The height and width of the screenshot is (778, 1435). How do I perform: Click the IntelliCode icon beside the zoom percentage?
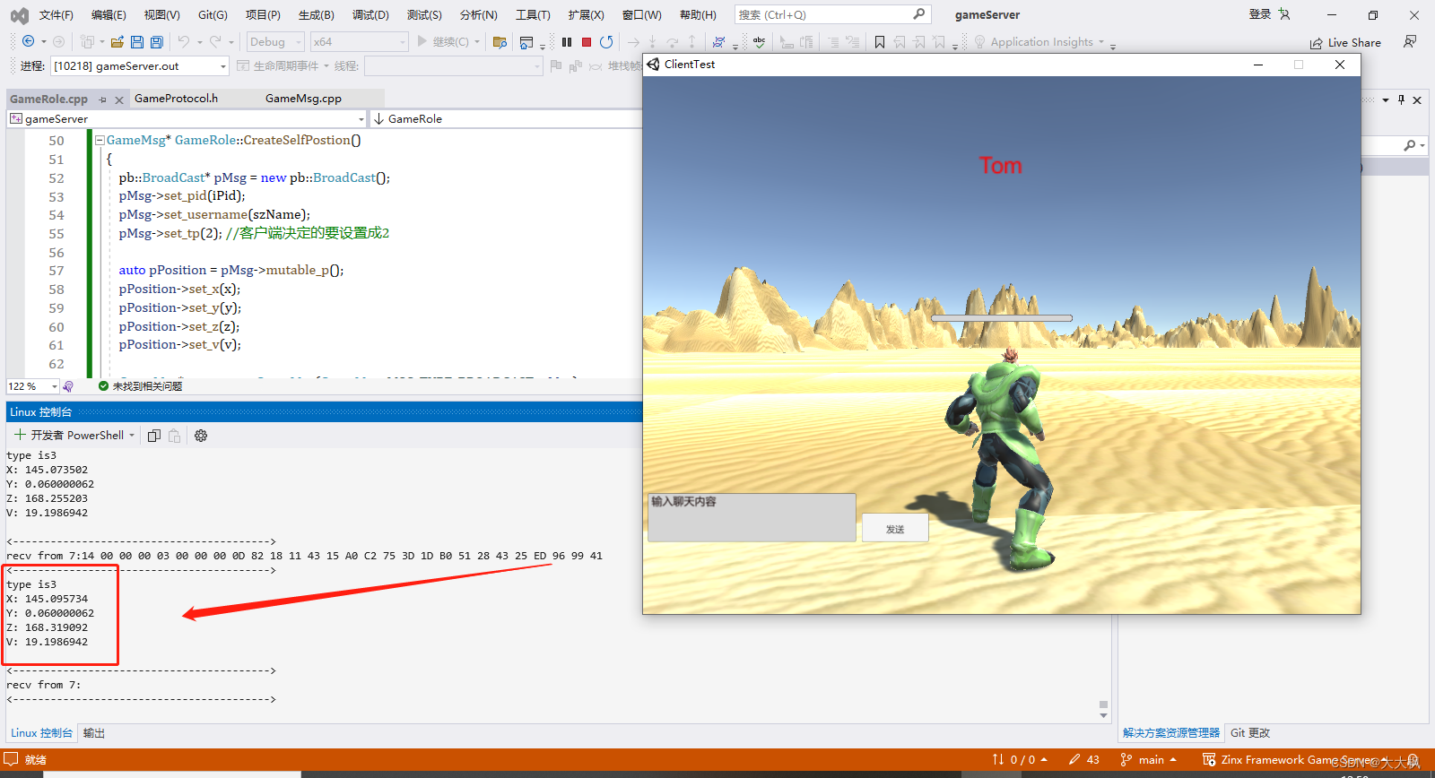pos(68,386)
